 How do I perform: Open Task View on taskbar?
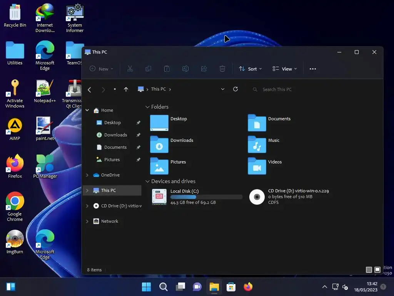(180, 287)
